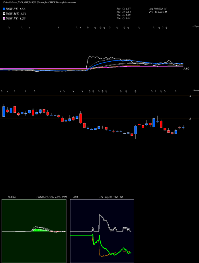This screenshot has width=199, height=263.
Task: Click the MACD '(12,26,9) 1.54, 1.59, -0.05' values
Action: (x=51, y=197)
